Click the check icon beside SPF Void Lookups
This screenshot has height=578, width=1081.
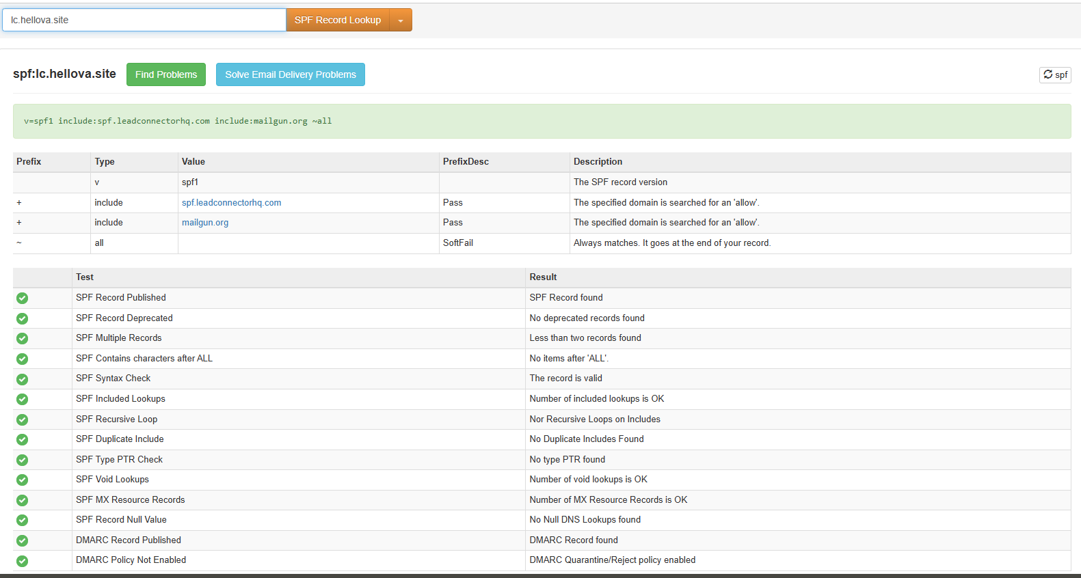point(22,480)
